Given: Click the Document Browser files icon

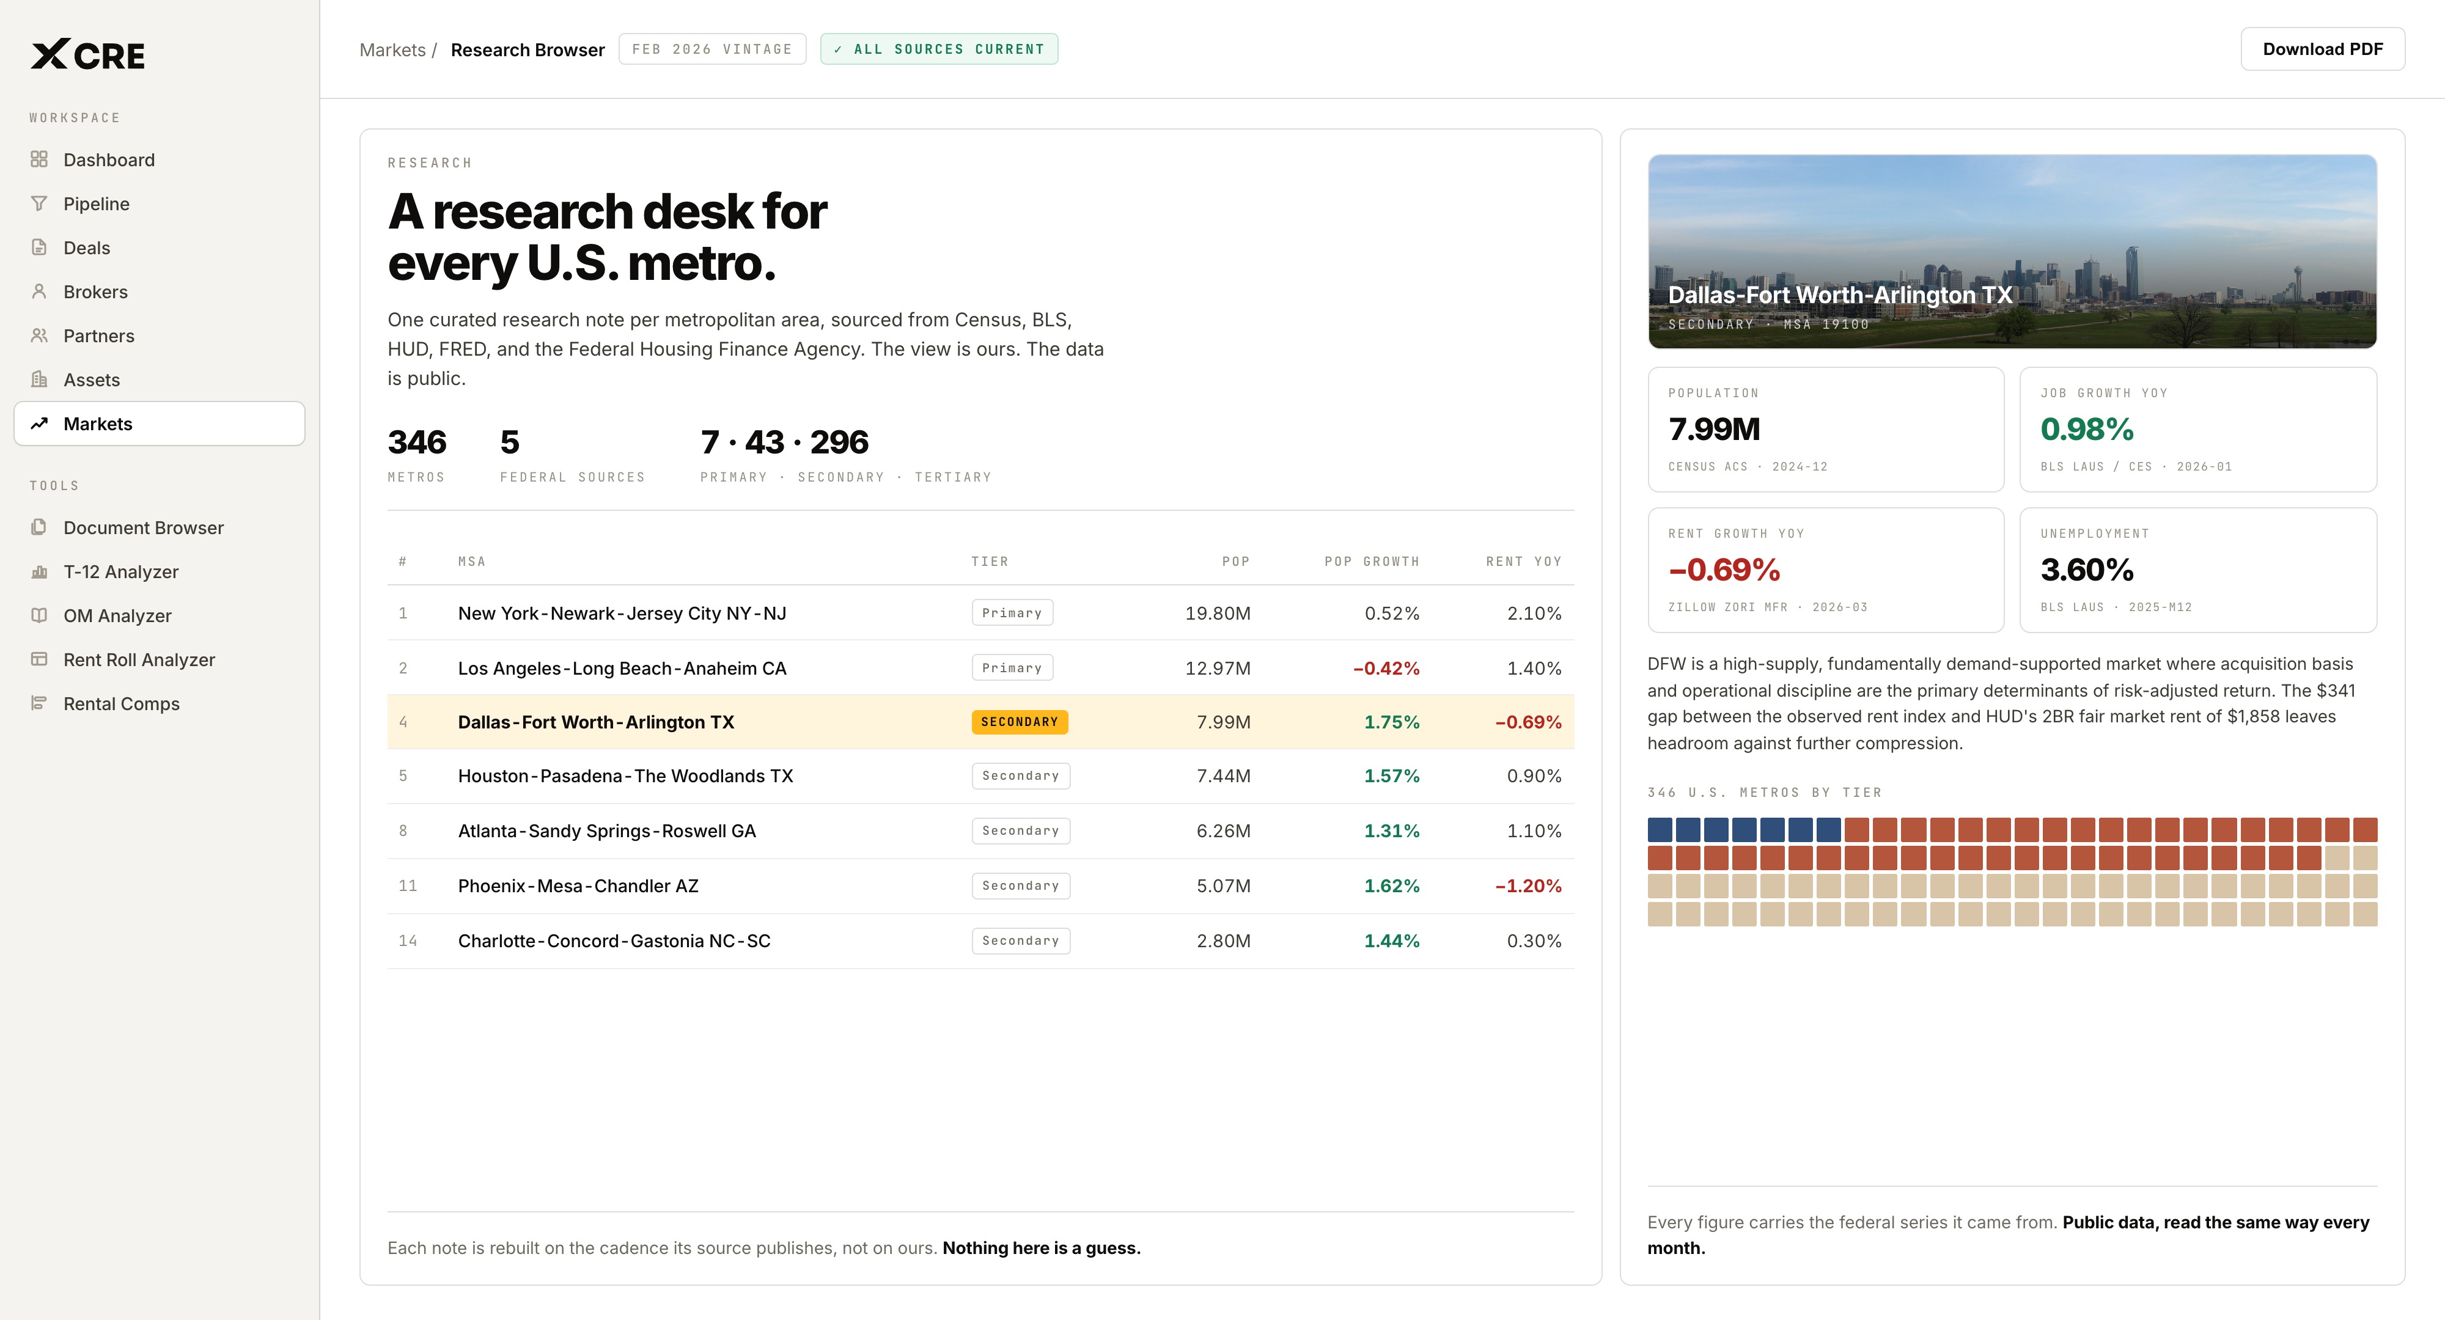Looking at the screenshot, I should click(x=39, y=527).
